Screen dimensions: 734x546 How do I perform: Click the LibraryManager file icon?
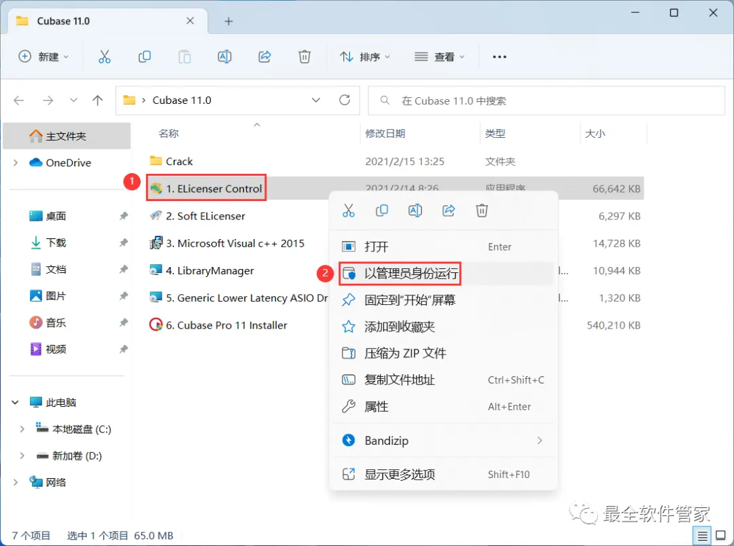pyautogui.click(x=156, y=270)
